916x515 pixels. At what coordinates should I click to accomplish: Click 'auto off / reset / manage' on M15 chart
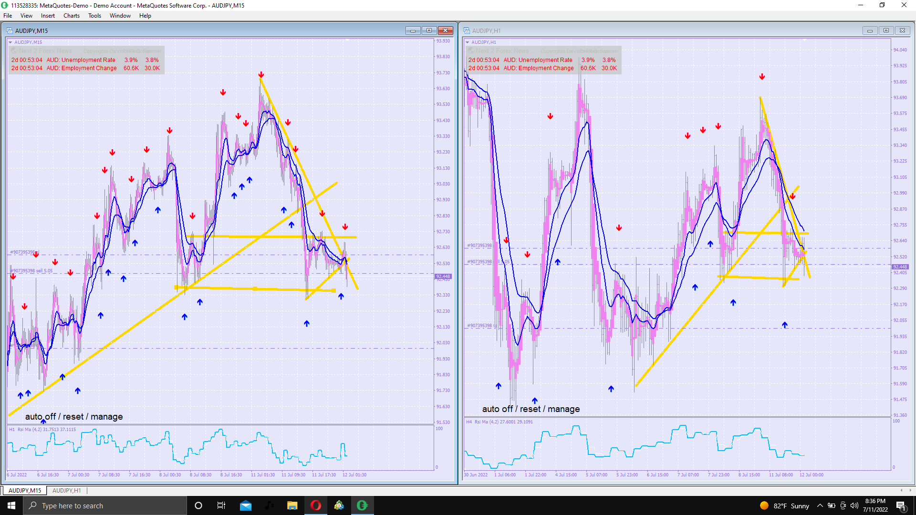(x=74, y=417)
